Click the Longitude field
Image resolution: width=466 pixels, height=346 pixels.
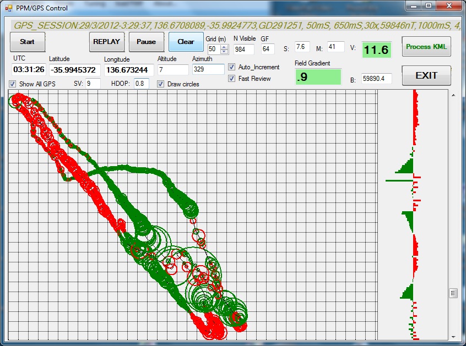[129, 70]
